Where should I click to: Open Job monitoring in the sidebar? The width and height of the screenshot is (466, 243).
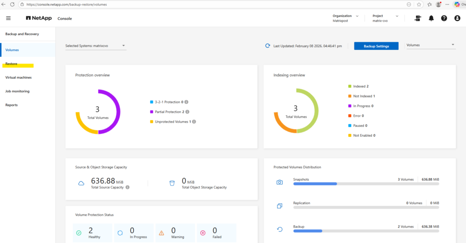(x=17, y=91)
